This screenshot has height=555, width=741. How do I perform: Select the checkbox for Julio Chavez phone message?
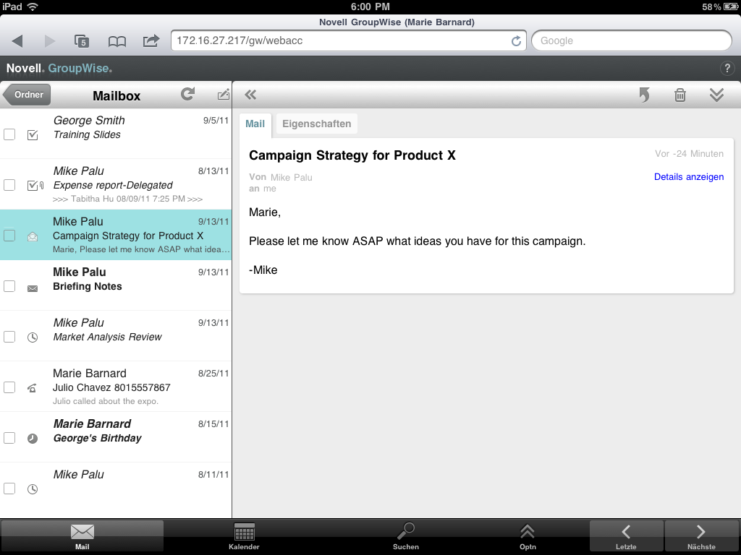[x=9, y=387]
